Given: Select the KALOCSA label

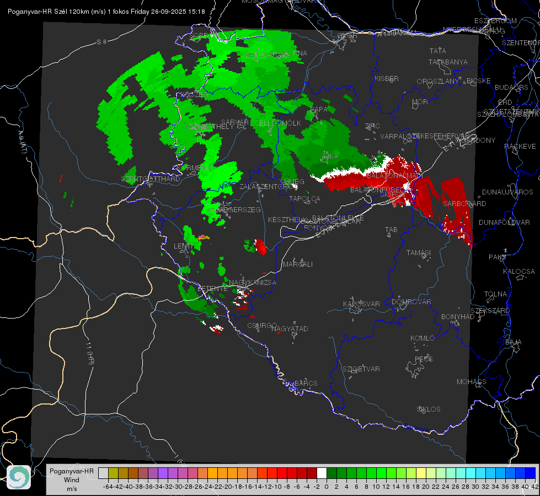Looking at the screenshot, I should coord(519,271).
